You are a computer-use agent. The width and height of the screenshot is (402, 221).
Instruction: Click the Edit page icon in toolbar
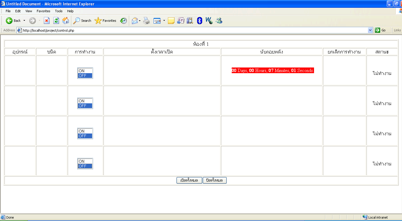pyautogui.click(x=157, y=21)
